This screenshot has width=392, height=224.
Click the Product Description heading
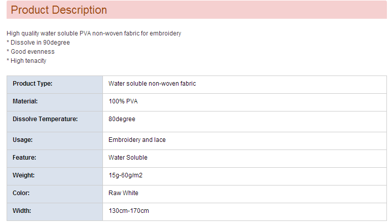[59, 10]
